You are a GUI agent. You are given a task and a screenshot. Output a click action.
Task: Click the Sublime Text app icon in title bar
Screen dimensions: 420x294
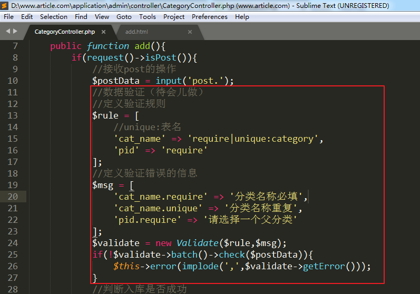pyautogui.click(x=5, y=6)
